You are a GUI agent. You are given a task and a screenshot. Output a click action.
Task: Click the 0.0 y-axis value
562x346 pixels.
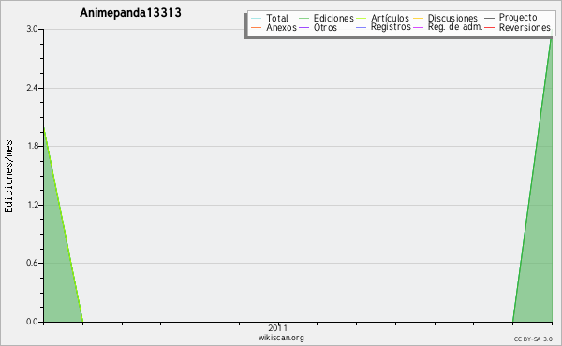32,322
